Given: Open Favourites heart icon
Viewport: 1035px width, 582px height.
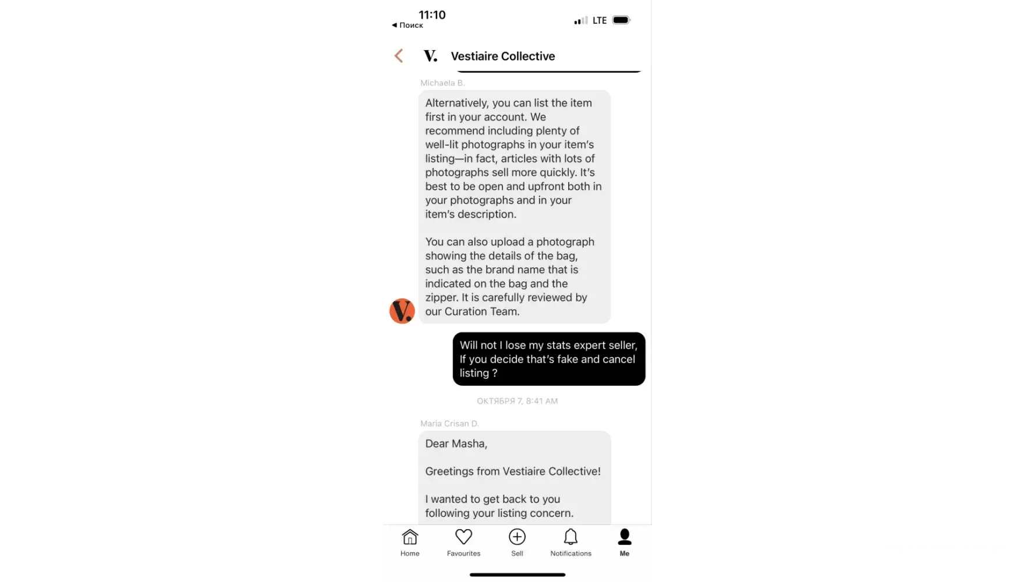Looking at the screenshot, I should click(x=463, y=537).
